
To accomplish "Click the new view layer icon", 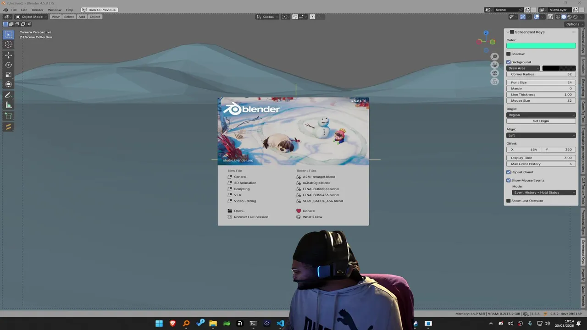I will (576, 10).
